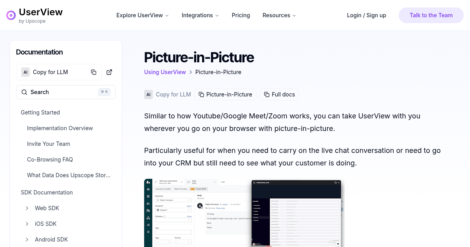Click the 'by Upscope' tagline text
470x247 pixels.
click(32, 21)
